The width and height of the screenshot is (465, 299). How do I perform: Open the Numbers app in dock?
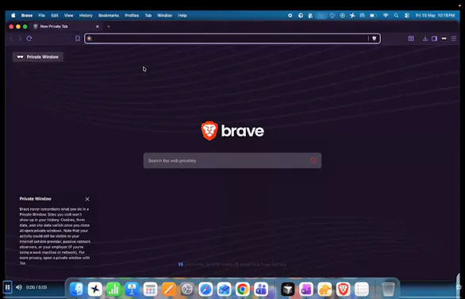pyautogui.click(x=113, y=289)
